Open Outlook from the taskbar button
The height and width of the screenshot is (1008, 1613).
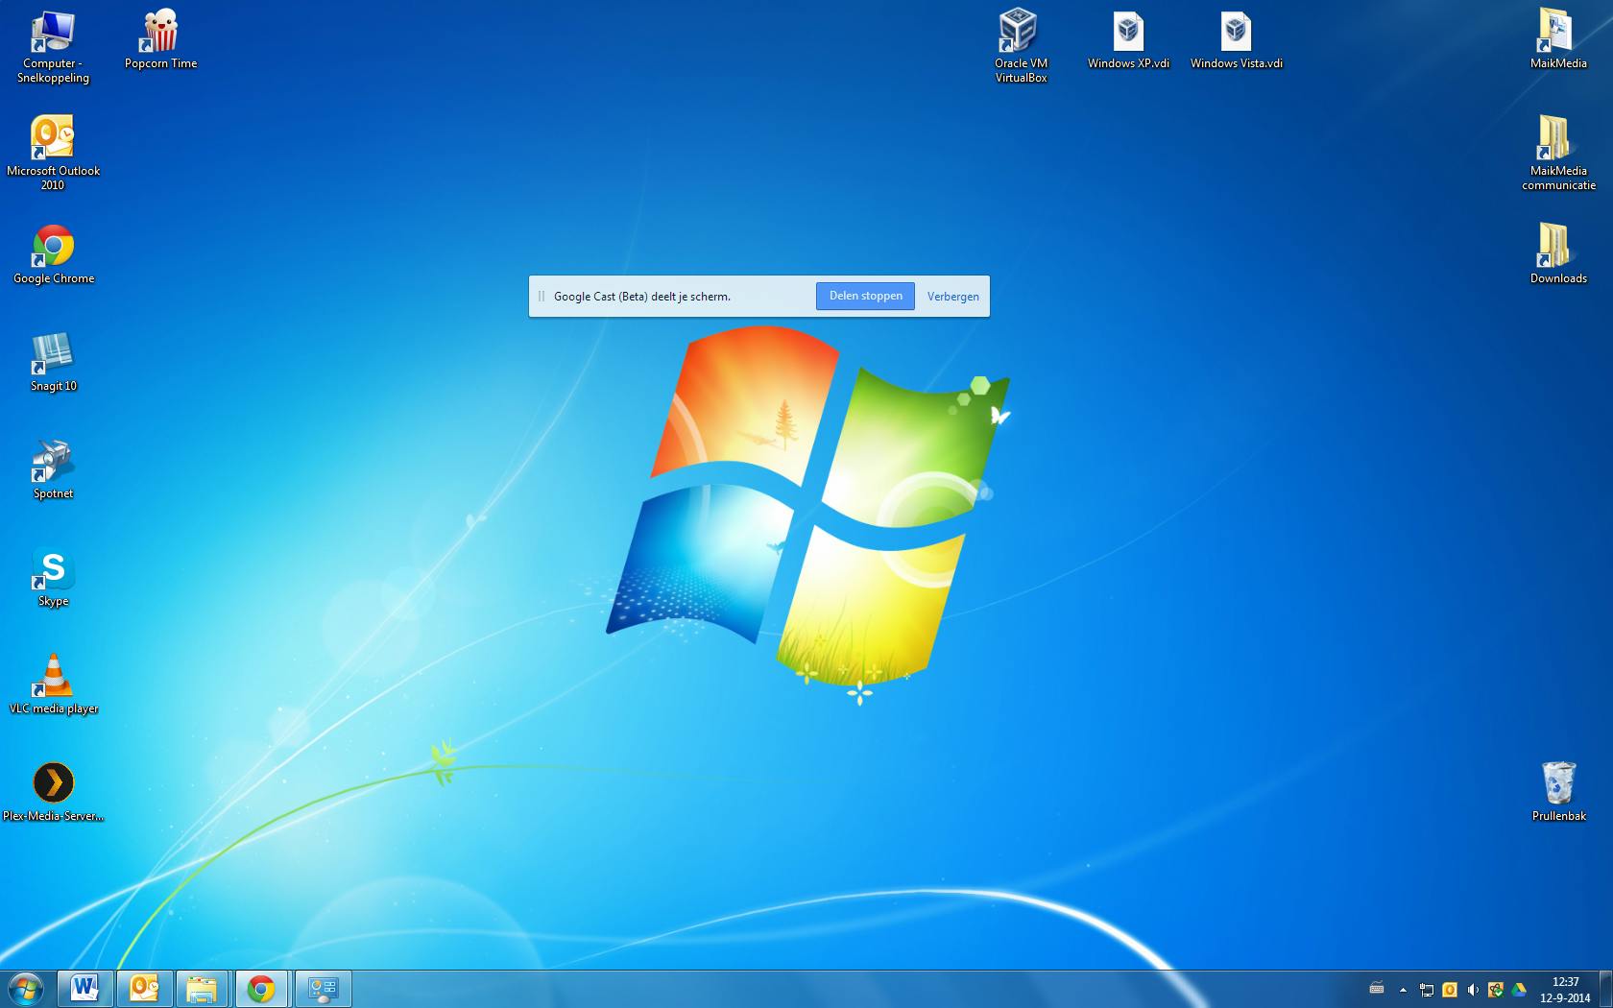point(145,989)
